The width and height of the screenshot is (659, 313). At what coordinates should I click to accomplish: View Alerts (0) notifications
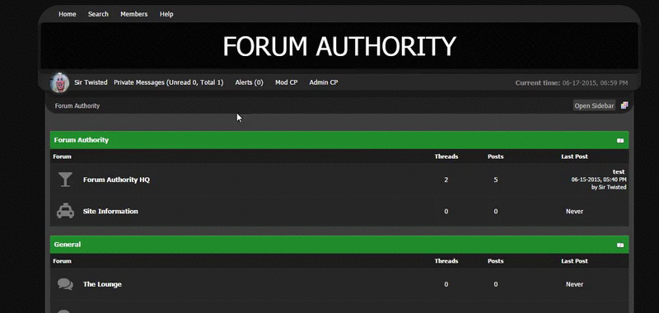250,82
